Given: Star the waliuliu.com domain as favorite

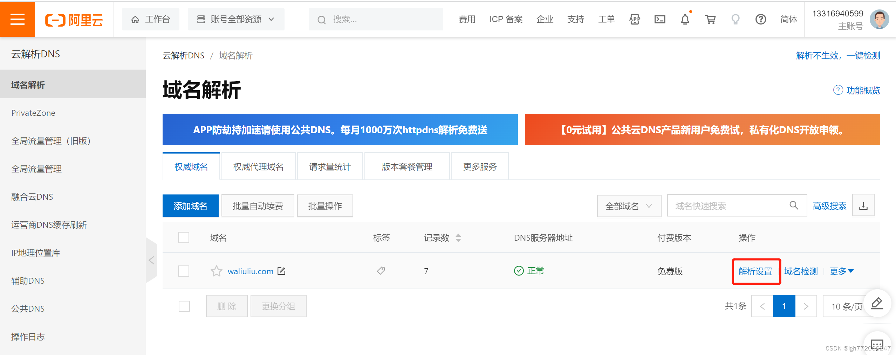Looking at the screenshot, I should click(217, 271).
